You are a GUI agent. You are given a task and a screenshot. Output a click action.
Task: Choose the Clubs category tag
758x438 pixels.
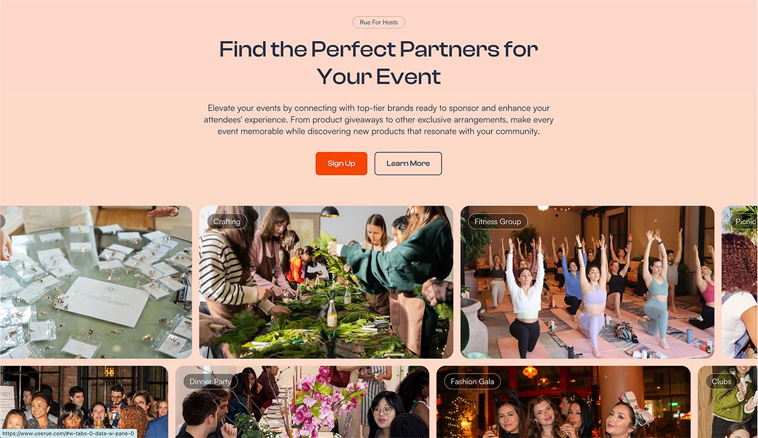(x=721, y=382)
